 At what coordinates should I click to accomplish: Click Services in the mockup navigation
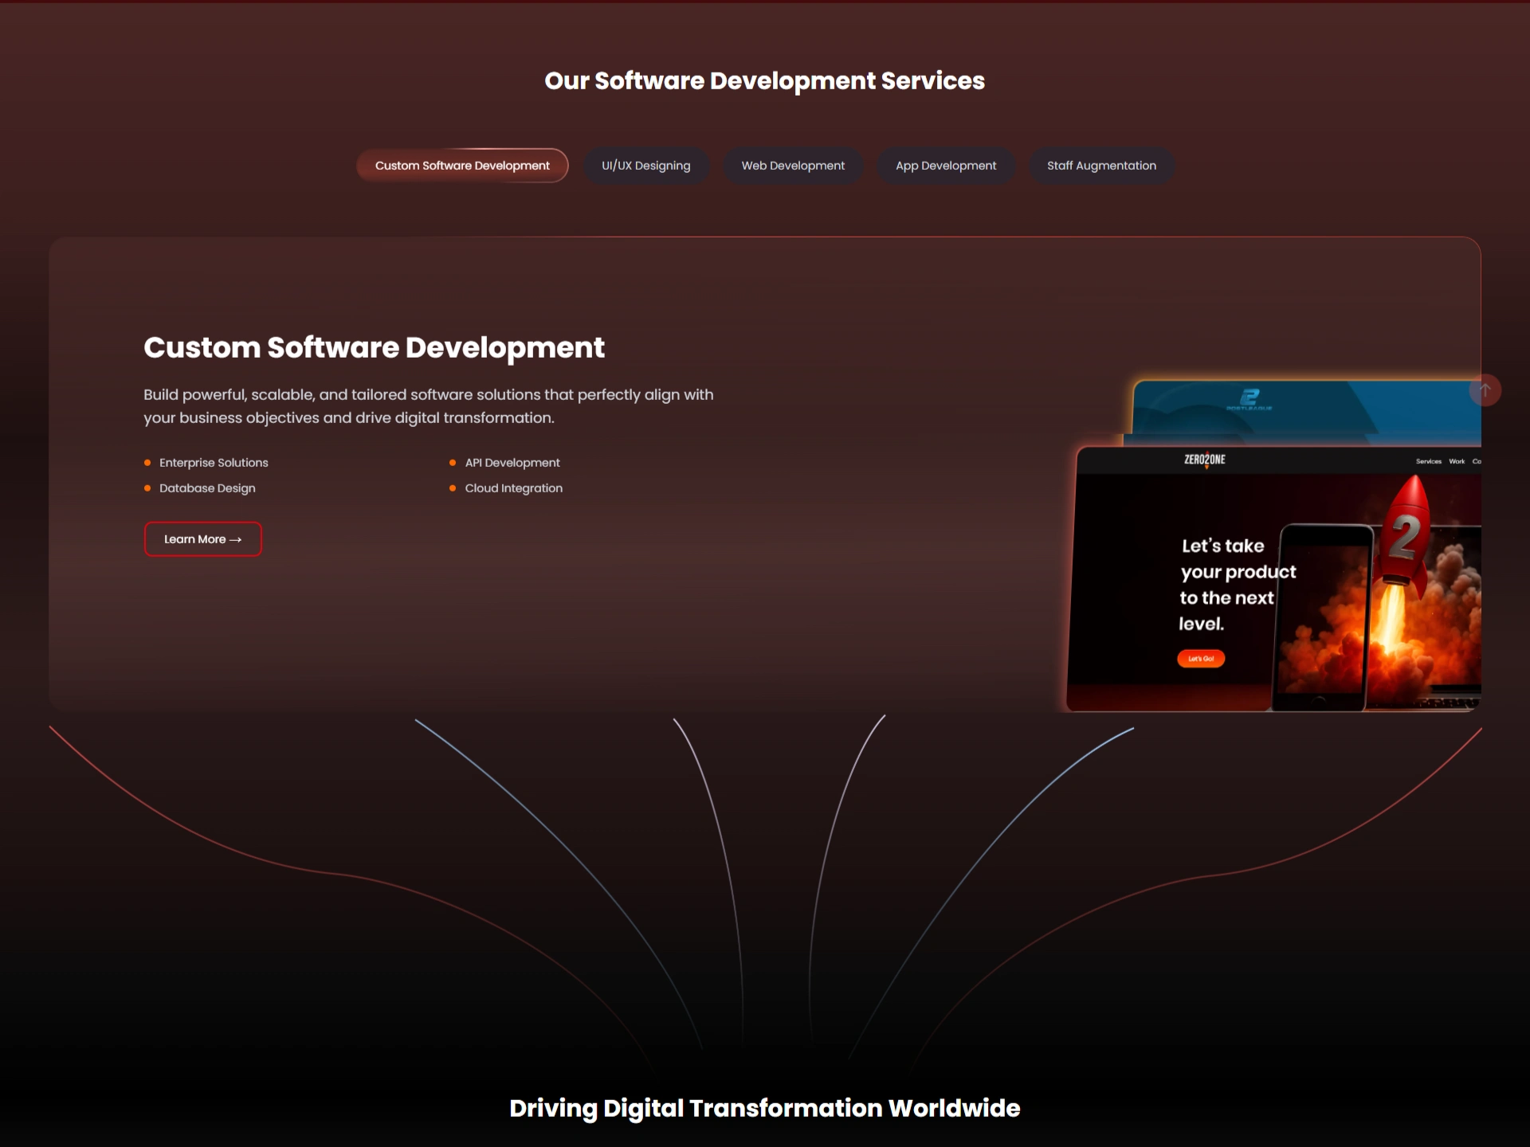[x=1428, y=461]
